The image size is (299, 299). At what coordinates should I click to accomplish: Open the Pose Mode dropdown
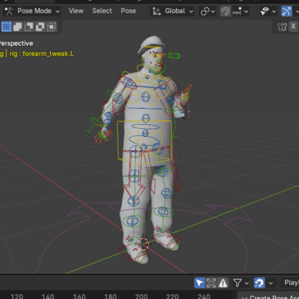32,11
